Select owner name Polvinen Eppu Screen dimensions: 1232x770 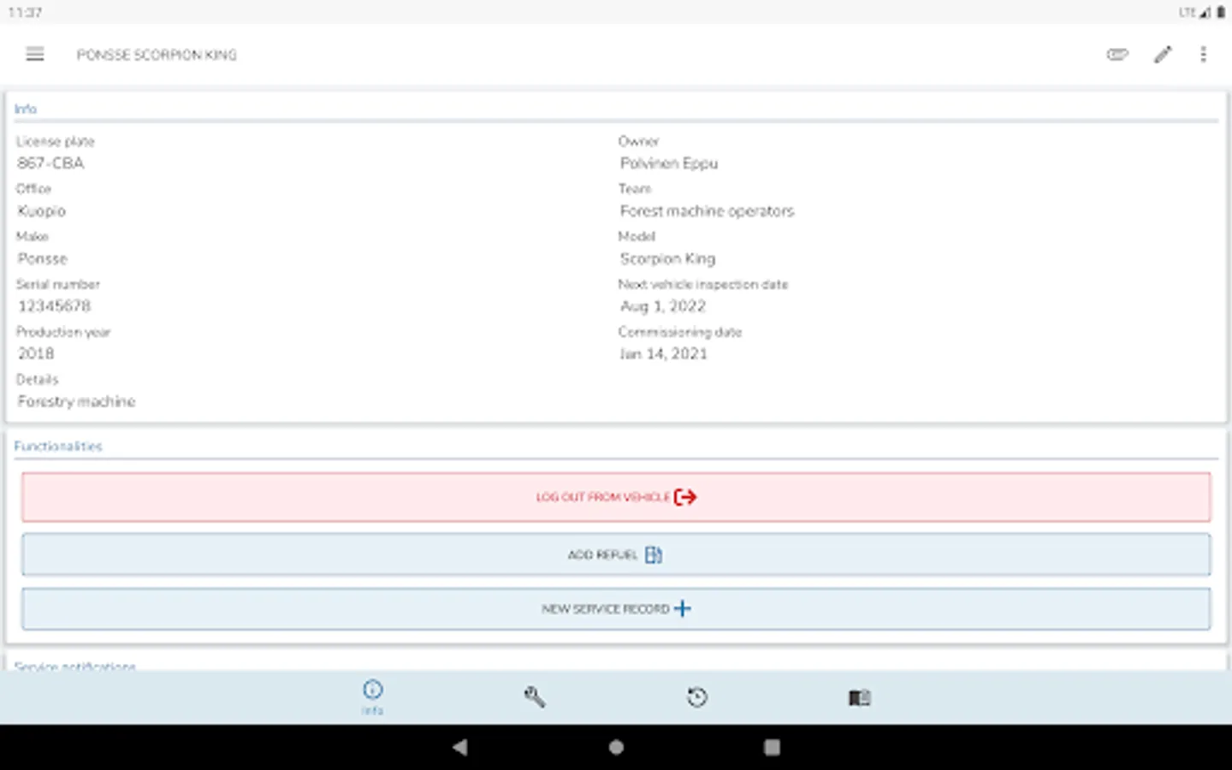pyautogui.click(x=669, y=163)
